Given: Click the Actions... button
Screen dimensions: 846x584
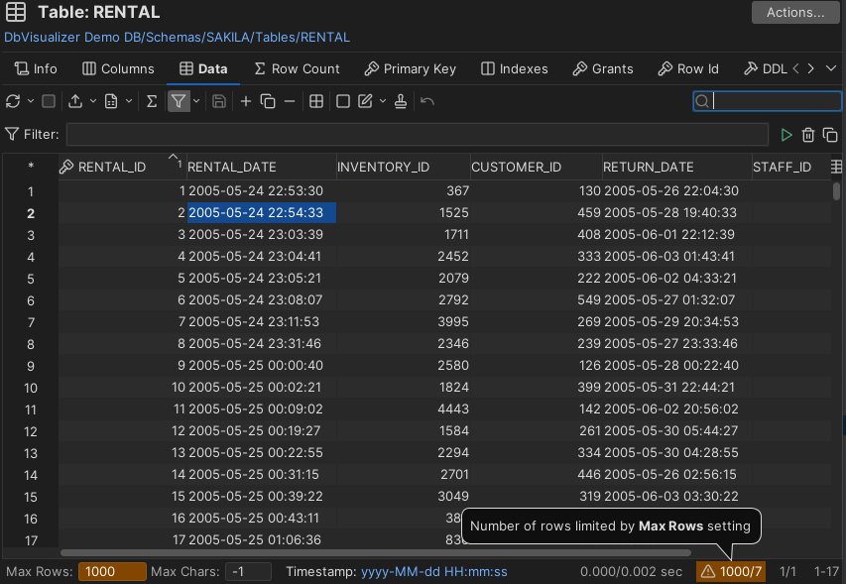Looking at the screenshot, I should coord(794,13).
